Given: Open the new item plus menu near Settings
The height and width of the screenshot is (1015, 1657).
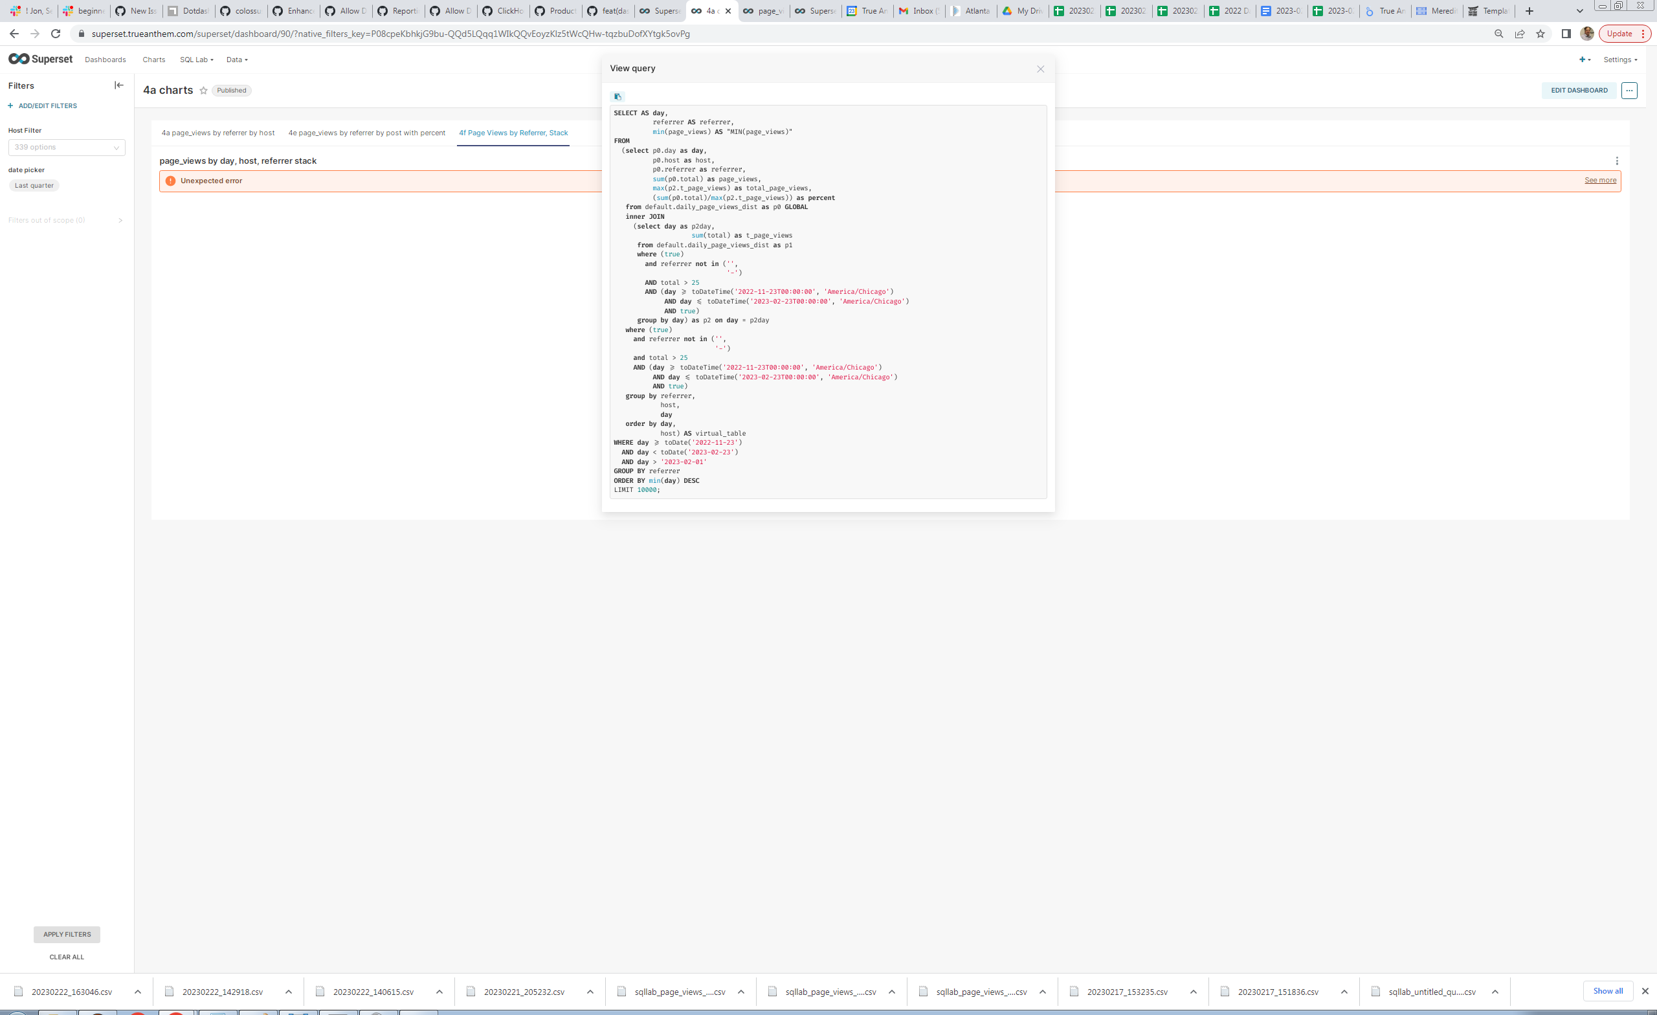Looking at the screenshot, I should [x=1583, y=59].
